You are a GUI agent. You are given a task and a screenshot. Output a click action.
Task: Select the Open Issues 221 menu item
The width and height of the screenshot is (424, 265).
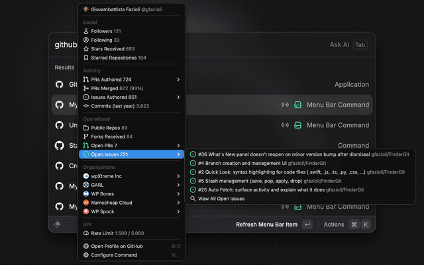click(x=131, y=154)
